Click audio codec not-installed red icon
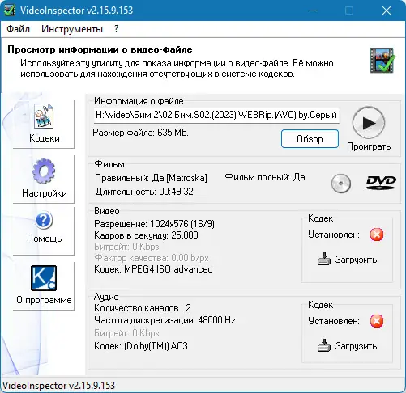406x393 pixels. [x=377, y=321]
